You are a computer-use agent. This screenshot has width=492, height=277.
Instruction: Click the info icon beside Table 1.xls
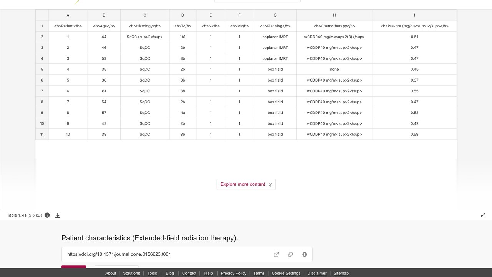click(x=47, y=215)
